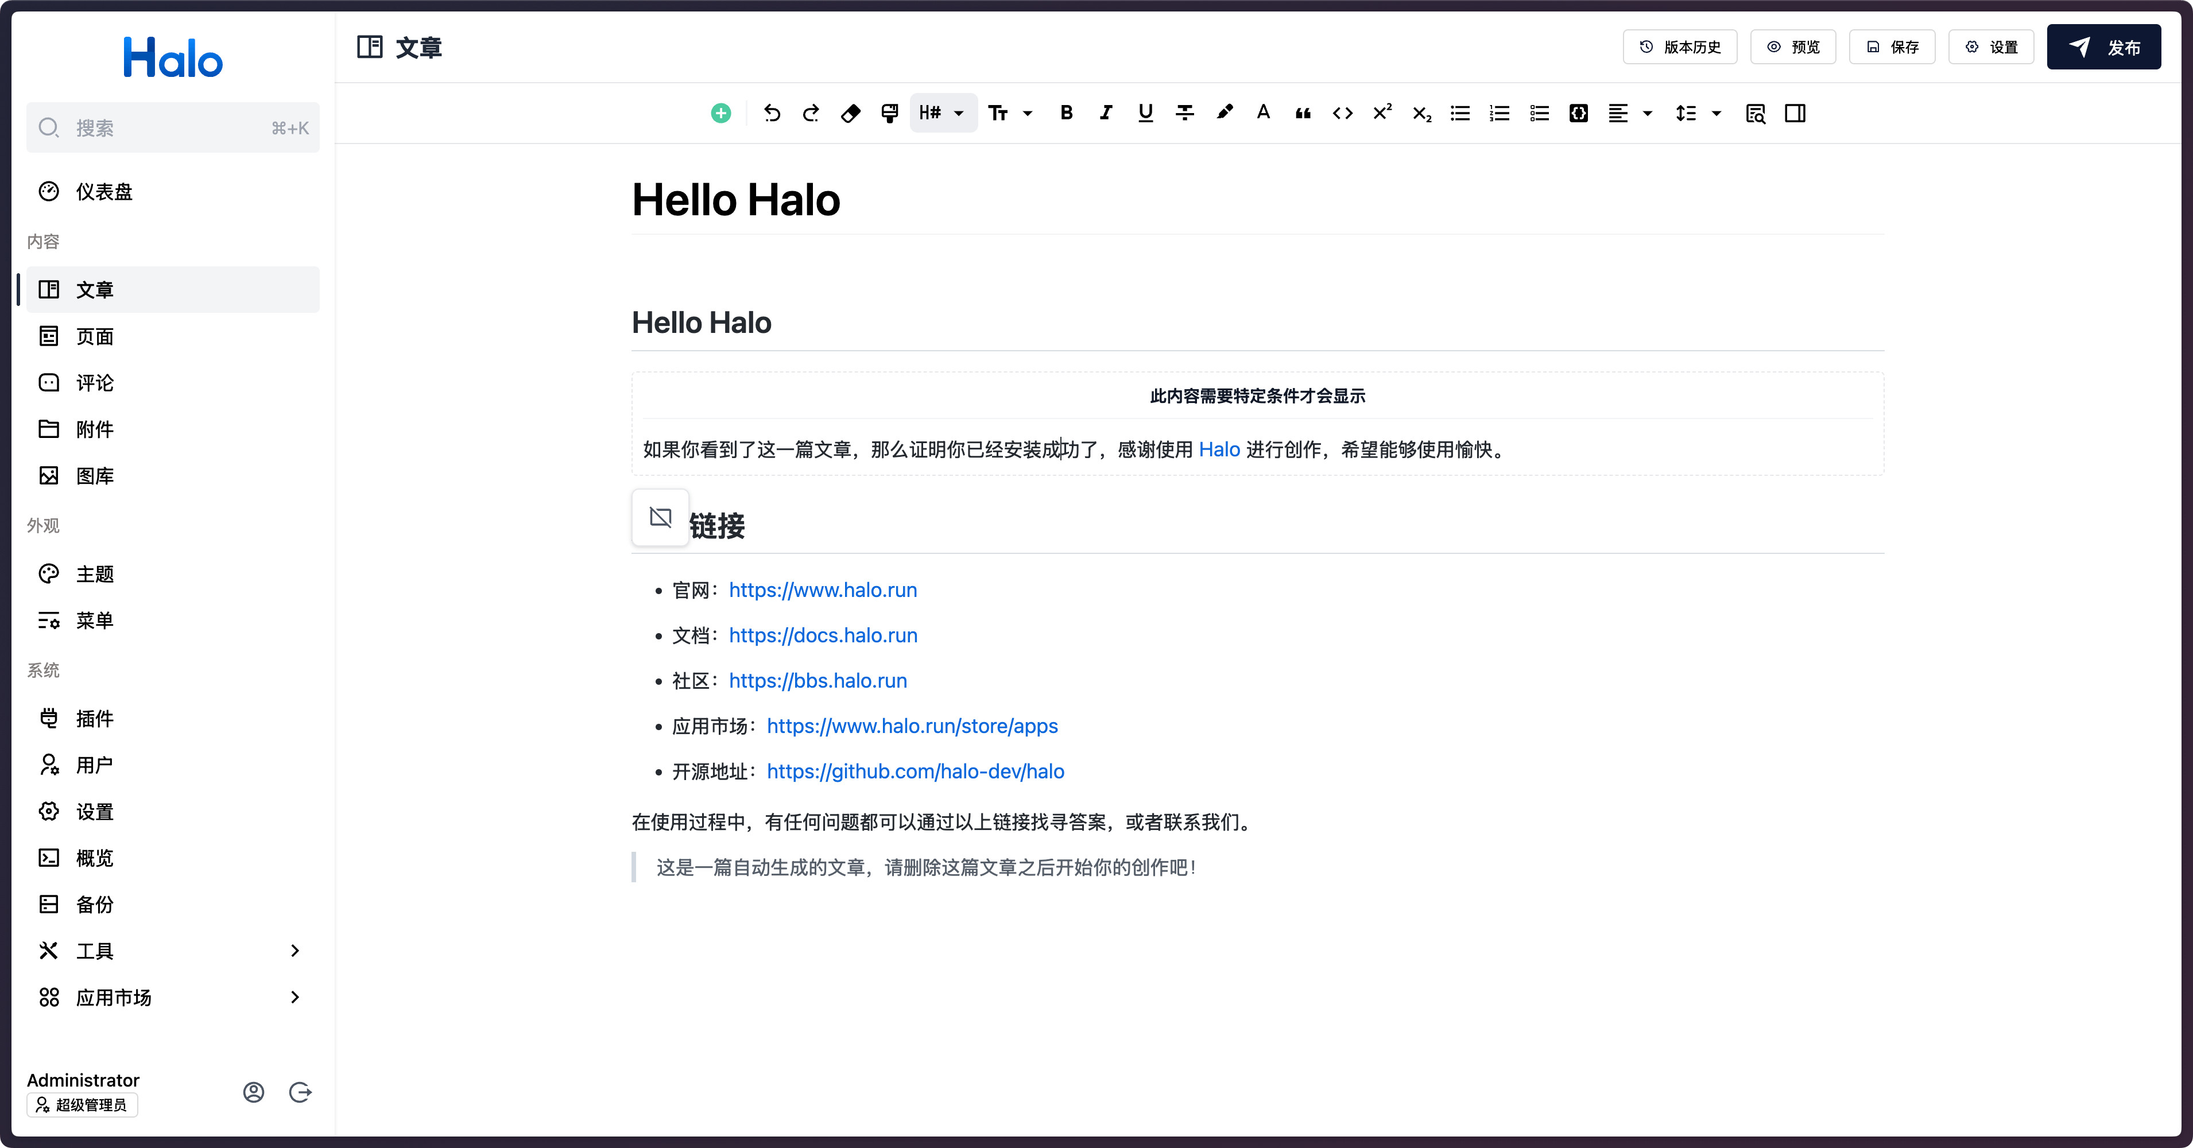This screenshot has height=1148, width=2193.
Task: Click the 超级管理员 role badge
Action: [83, 1104]
